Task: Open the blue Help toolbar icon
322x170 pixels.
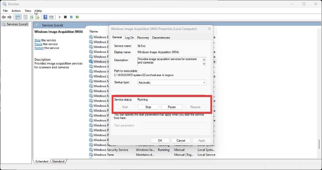Action: pos(45,17)
